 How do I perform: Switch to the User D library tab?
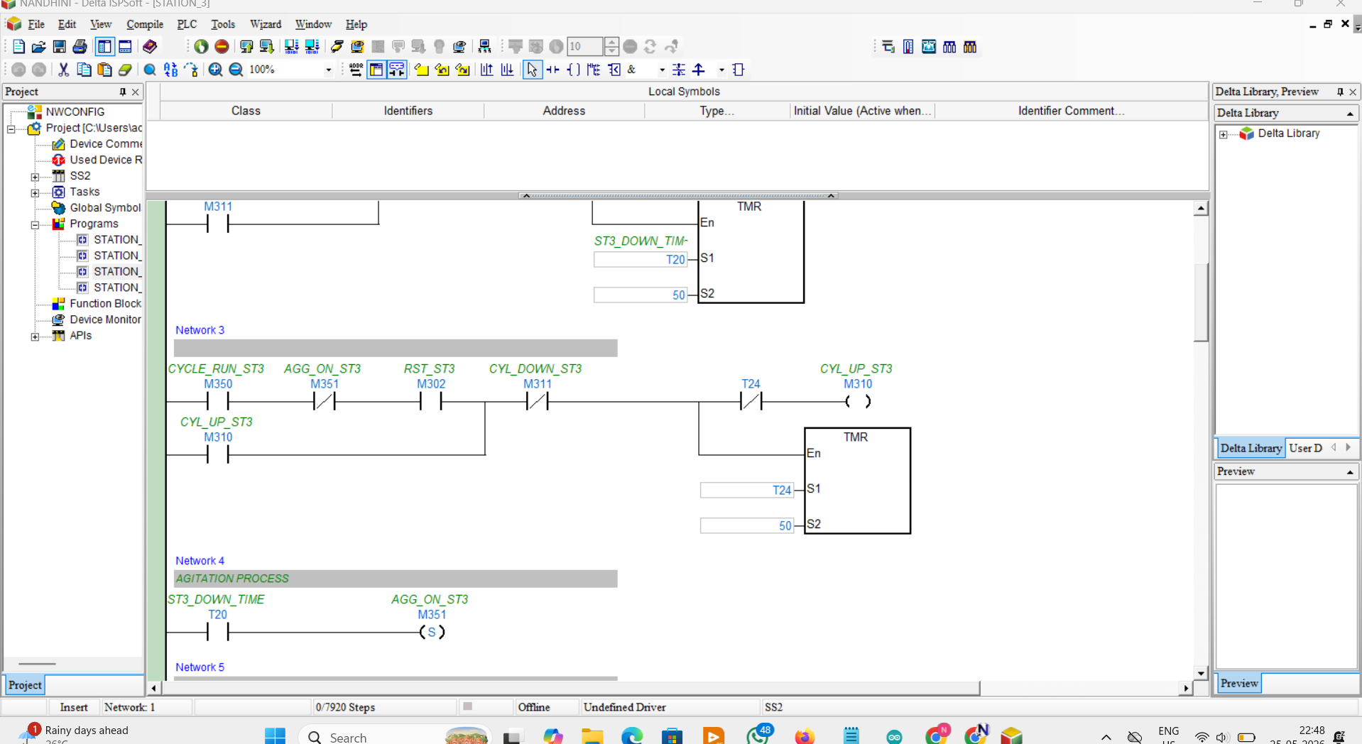[x=1305, y=448]
